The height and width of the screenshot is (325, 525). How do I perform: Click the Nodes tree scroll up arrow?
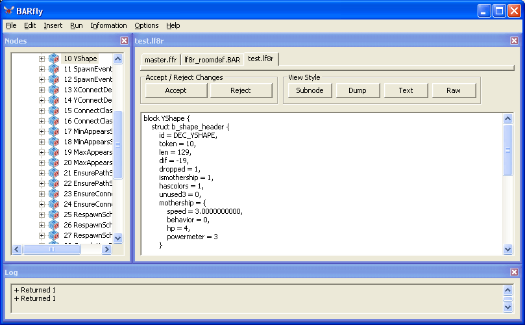coord(118,58)
